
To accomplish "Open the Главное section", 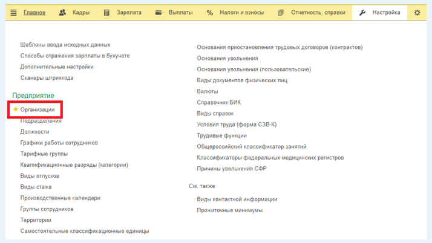I will [34, 13].
